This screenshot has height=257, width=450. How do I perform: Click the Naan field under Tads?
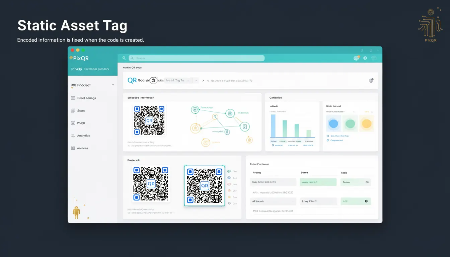coord(356,182)
